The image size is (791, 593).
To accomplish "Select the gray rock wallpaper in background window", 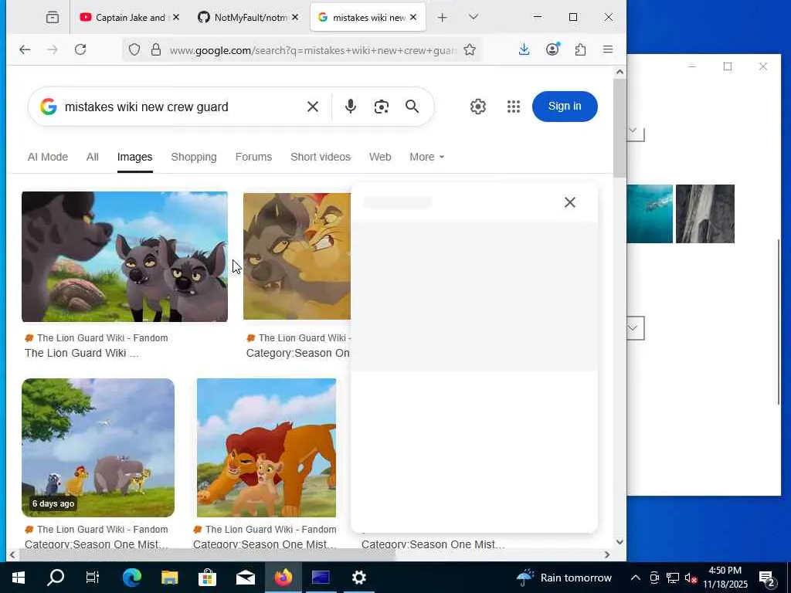I will pos(705,214).
